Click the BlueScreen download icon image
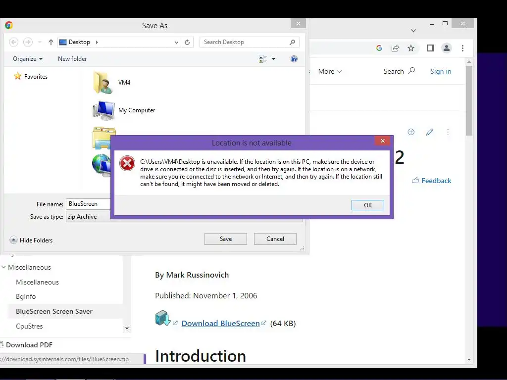Viewport: 507px width, 380px height. (x=162, y=318)
